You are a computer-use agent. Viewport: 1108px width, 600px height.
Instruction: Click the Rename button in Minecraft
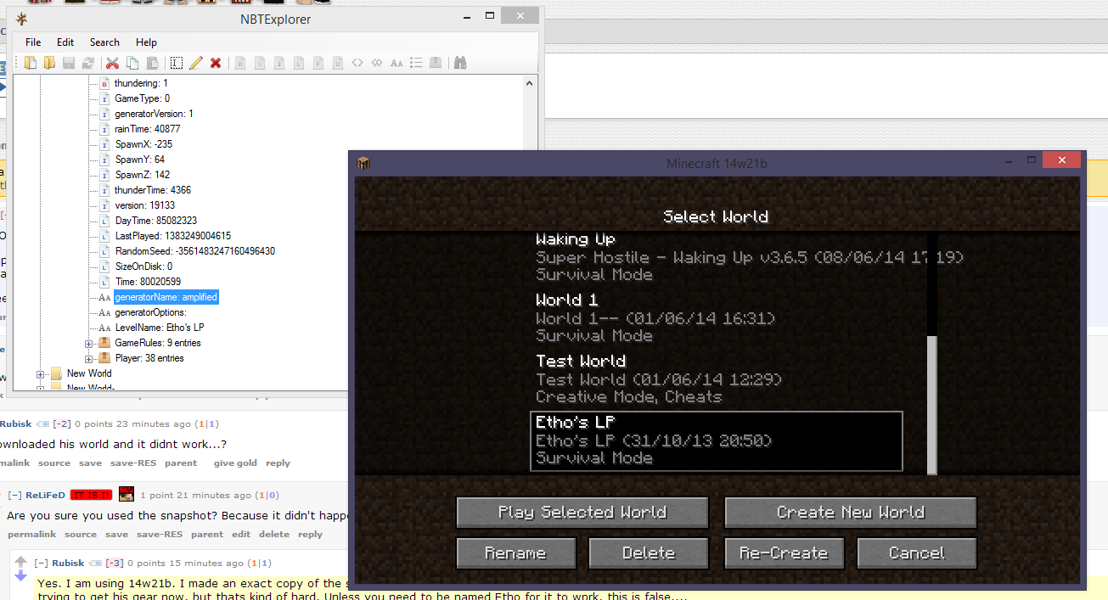[x=515, y=553]
